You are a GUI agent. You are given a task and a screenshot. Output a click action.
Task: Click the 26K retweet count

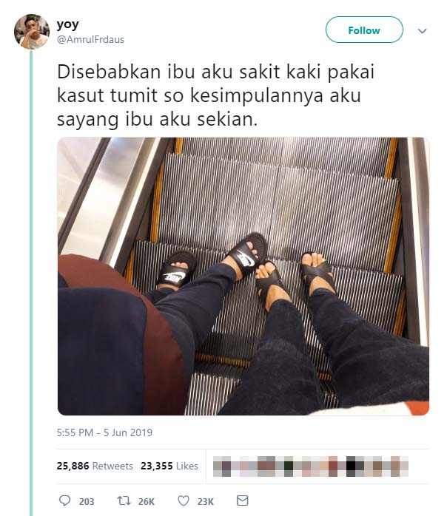pos(147,501)
